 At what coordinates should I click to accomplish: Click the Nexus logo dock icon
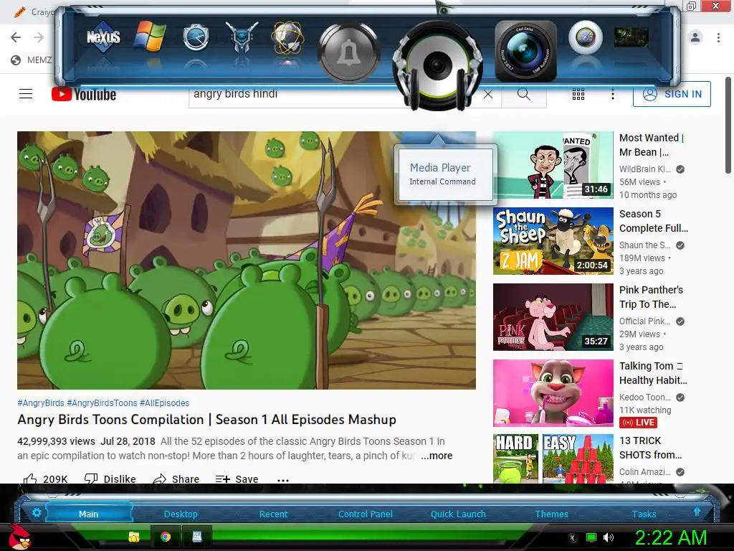(x=103, y=37)
